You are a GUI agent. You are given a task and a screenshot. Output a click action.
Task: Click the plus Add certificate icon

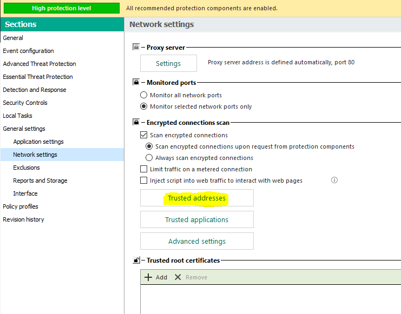[148, 277]
